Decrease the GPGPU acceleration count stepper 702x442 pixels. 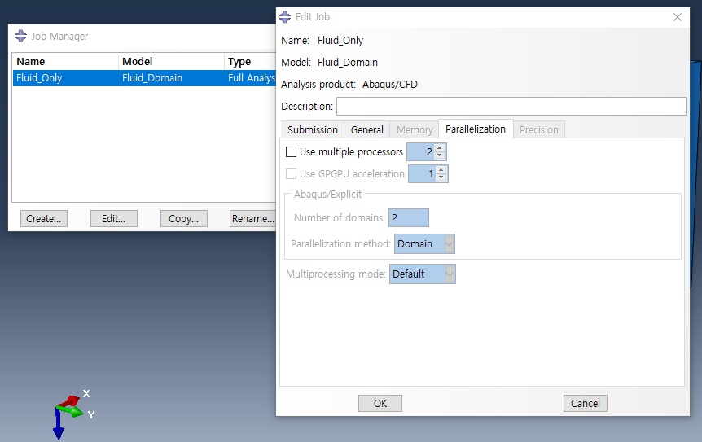441,177
